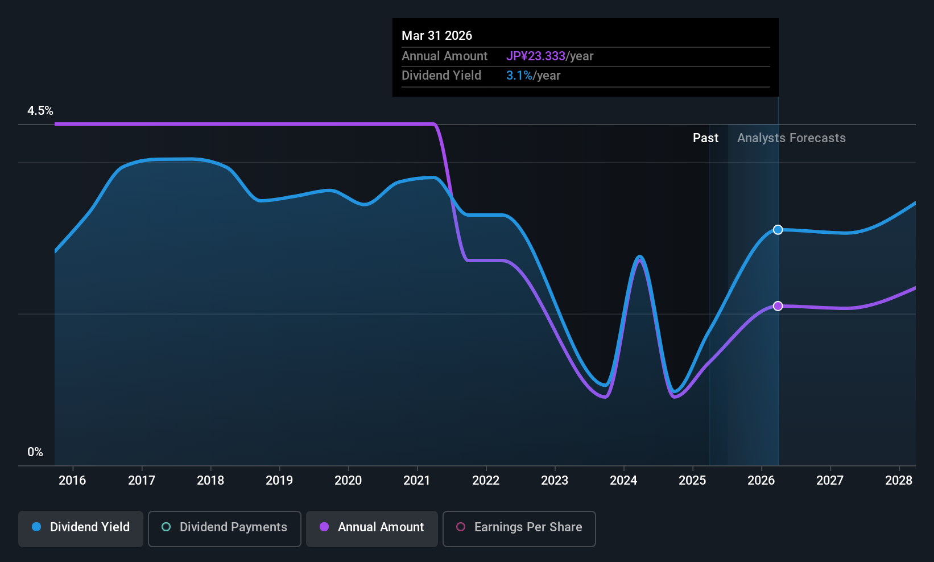
Task: Click the 2018 x-axis label
Action: pos(210,481)
